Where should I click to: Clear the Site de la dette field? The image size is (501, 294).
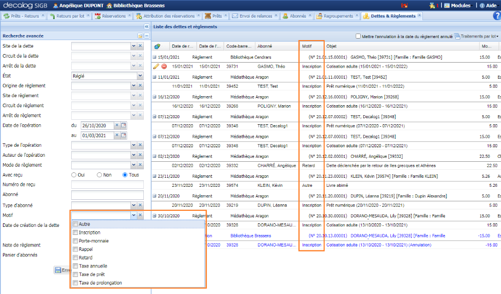tap(140, 46)
